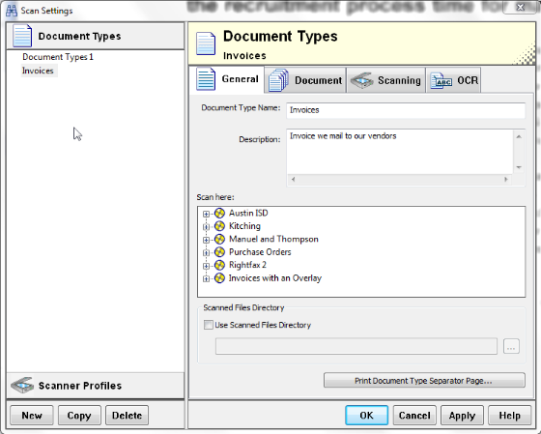Screen dimensions: 541x434
Task: Click the Kitching archive icon
Action: [x=219, y=226]
